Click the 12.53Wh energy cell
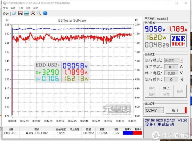Screen dimensions: 192x141 [x=102, y=133]
